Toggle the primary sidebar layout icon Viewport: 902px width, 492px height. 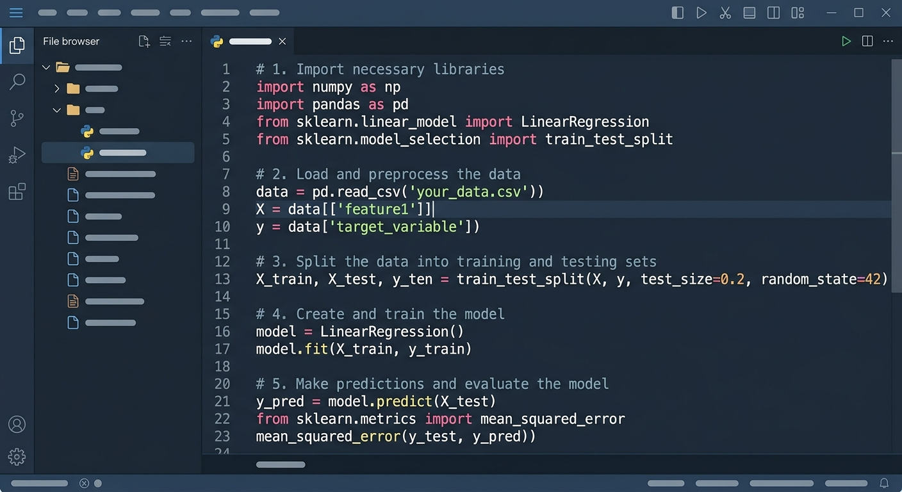pos(677,13)
